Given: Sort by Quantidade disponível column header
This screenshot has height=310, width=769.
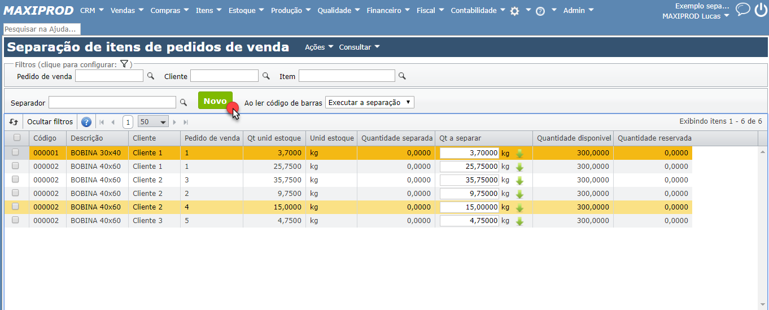Looking at the screenshot, I should [574, 138].
